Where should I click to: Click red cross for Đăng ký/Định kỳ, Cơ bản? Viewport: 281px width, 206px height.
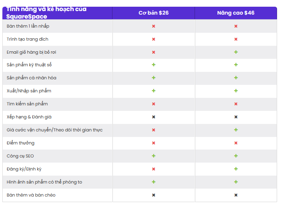pos(154,169)
